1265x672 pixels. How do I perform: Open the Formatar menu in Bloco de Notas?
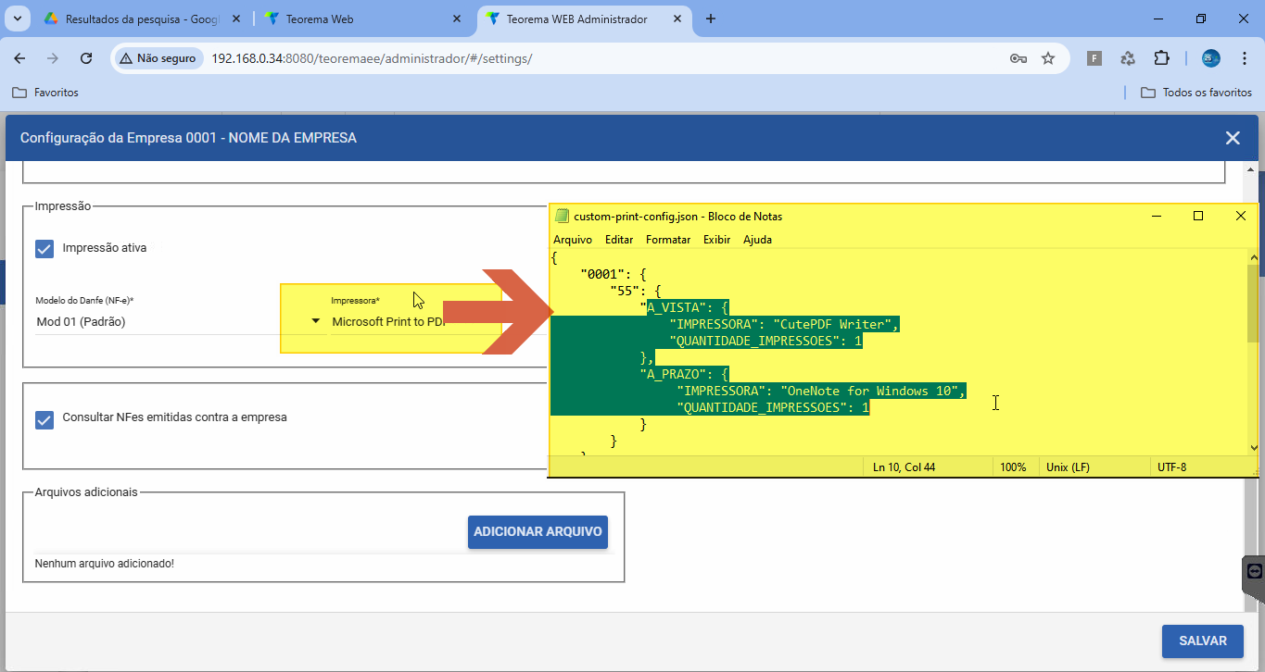pyautogui.click(x=668, y=239)
